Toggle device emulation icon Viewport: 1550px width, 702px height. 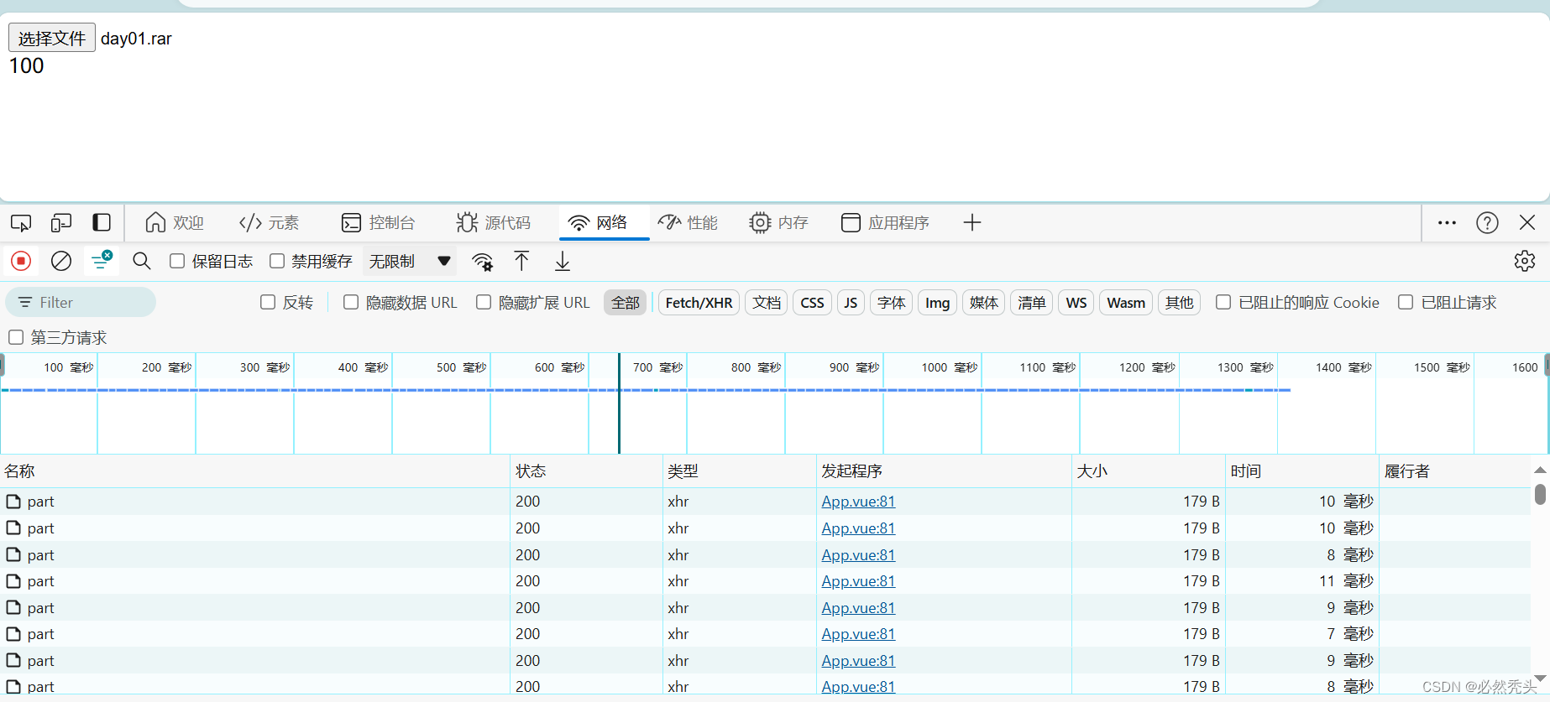61,222
